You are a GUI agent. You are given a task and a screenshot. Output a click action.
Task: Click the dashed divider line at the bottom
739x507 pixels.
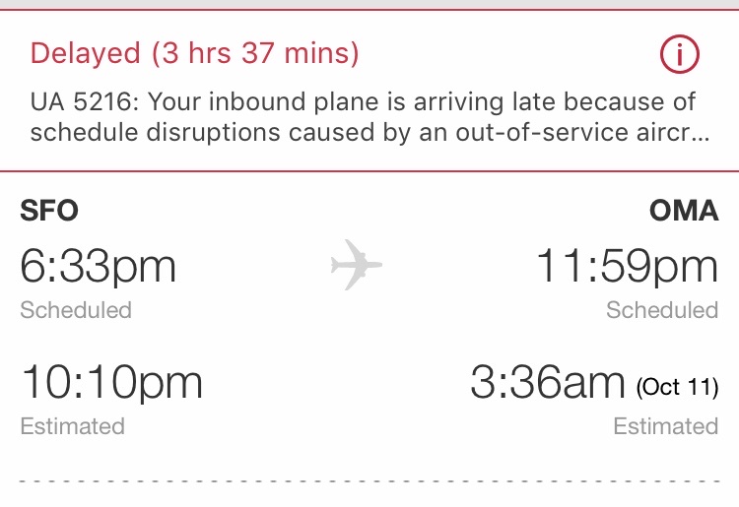[x=369, y=480]
